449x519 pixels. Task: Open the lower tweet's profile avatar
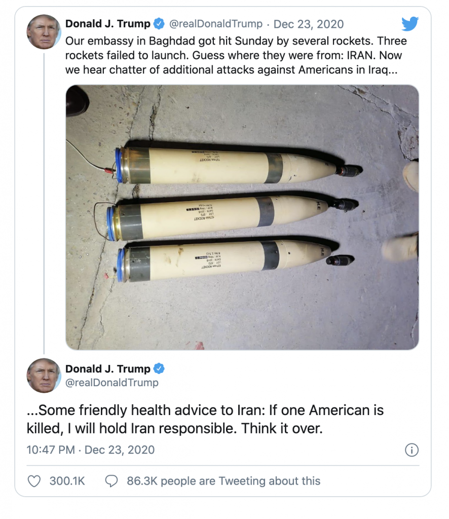(x=44, y=375)
